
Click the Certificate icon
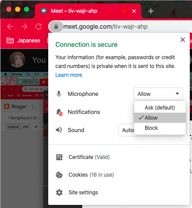point(59,157)
